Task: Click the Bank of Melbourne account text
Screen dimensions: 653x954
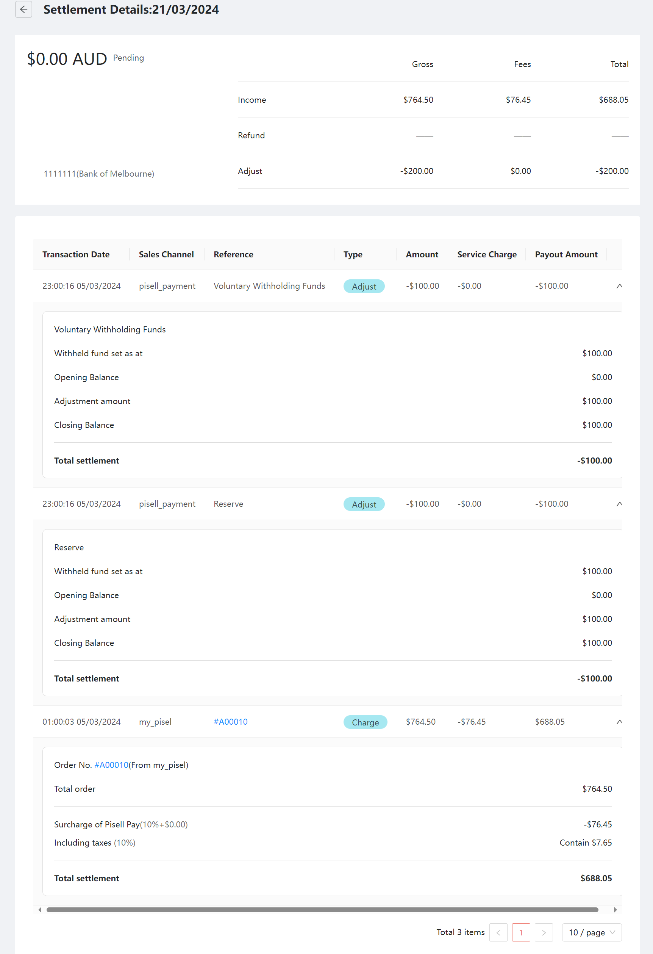Action: tap(99, 174)
